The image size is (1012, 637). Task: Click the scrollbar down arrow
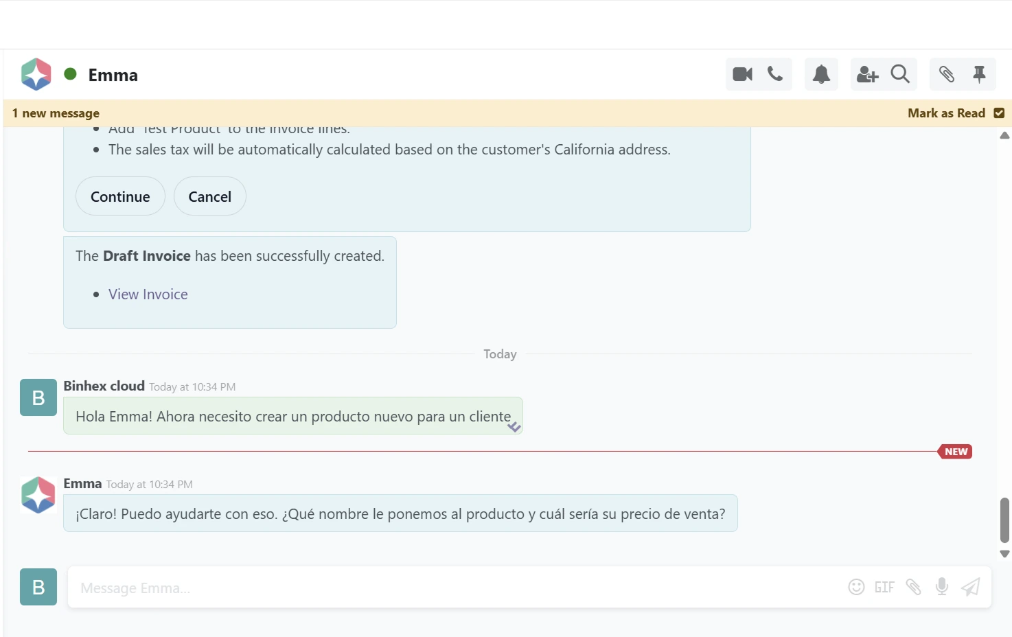[x=1004, y=554]
